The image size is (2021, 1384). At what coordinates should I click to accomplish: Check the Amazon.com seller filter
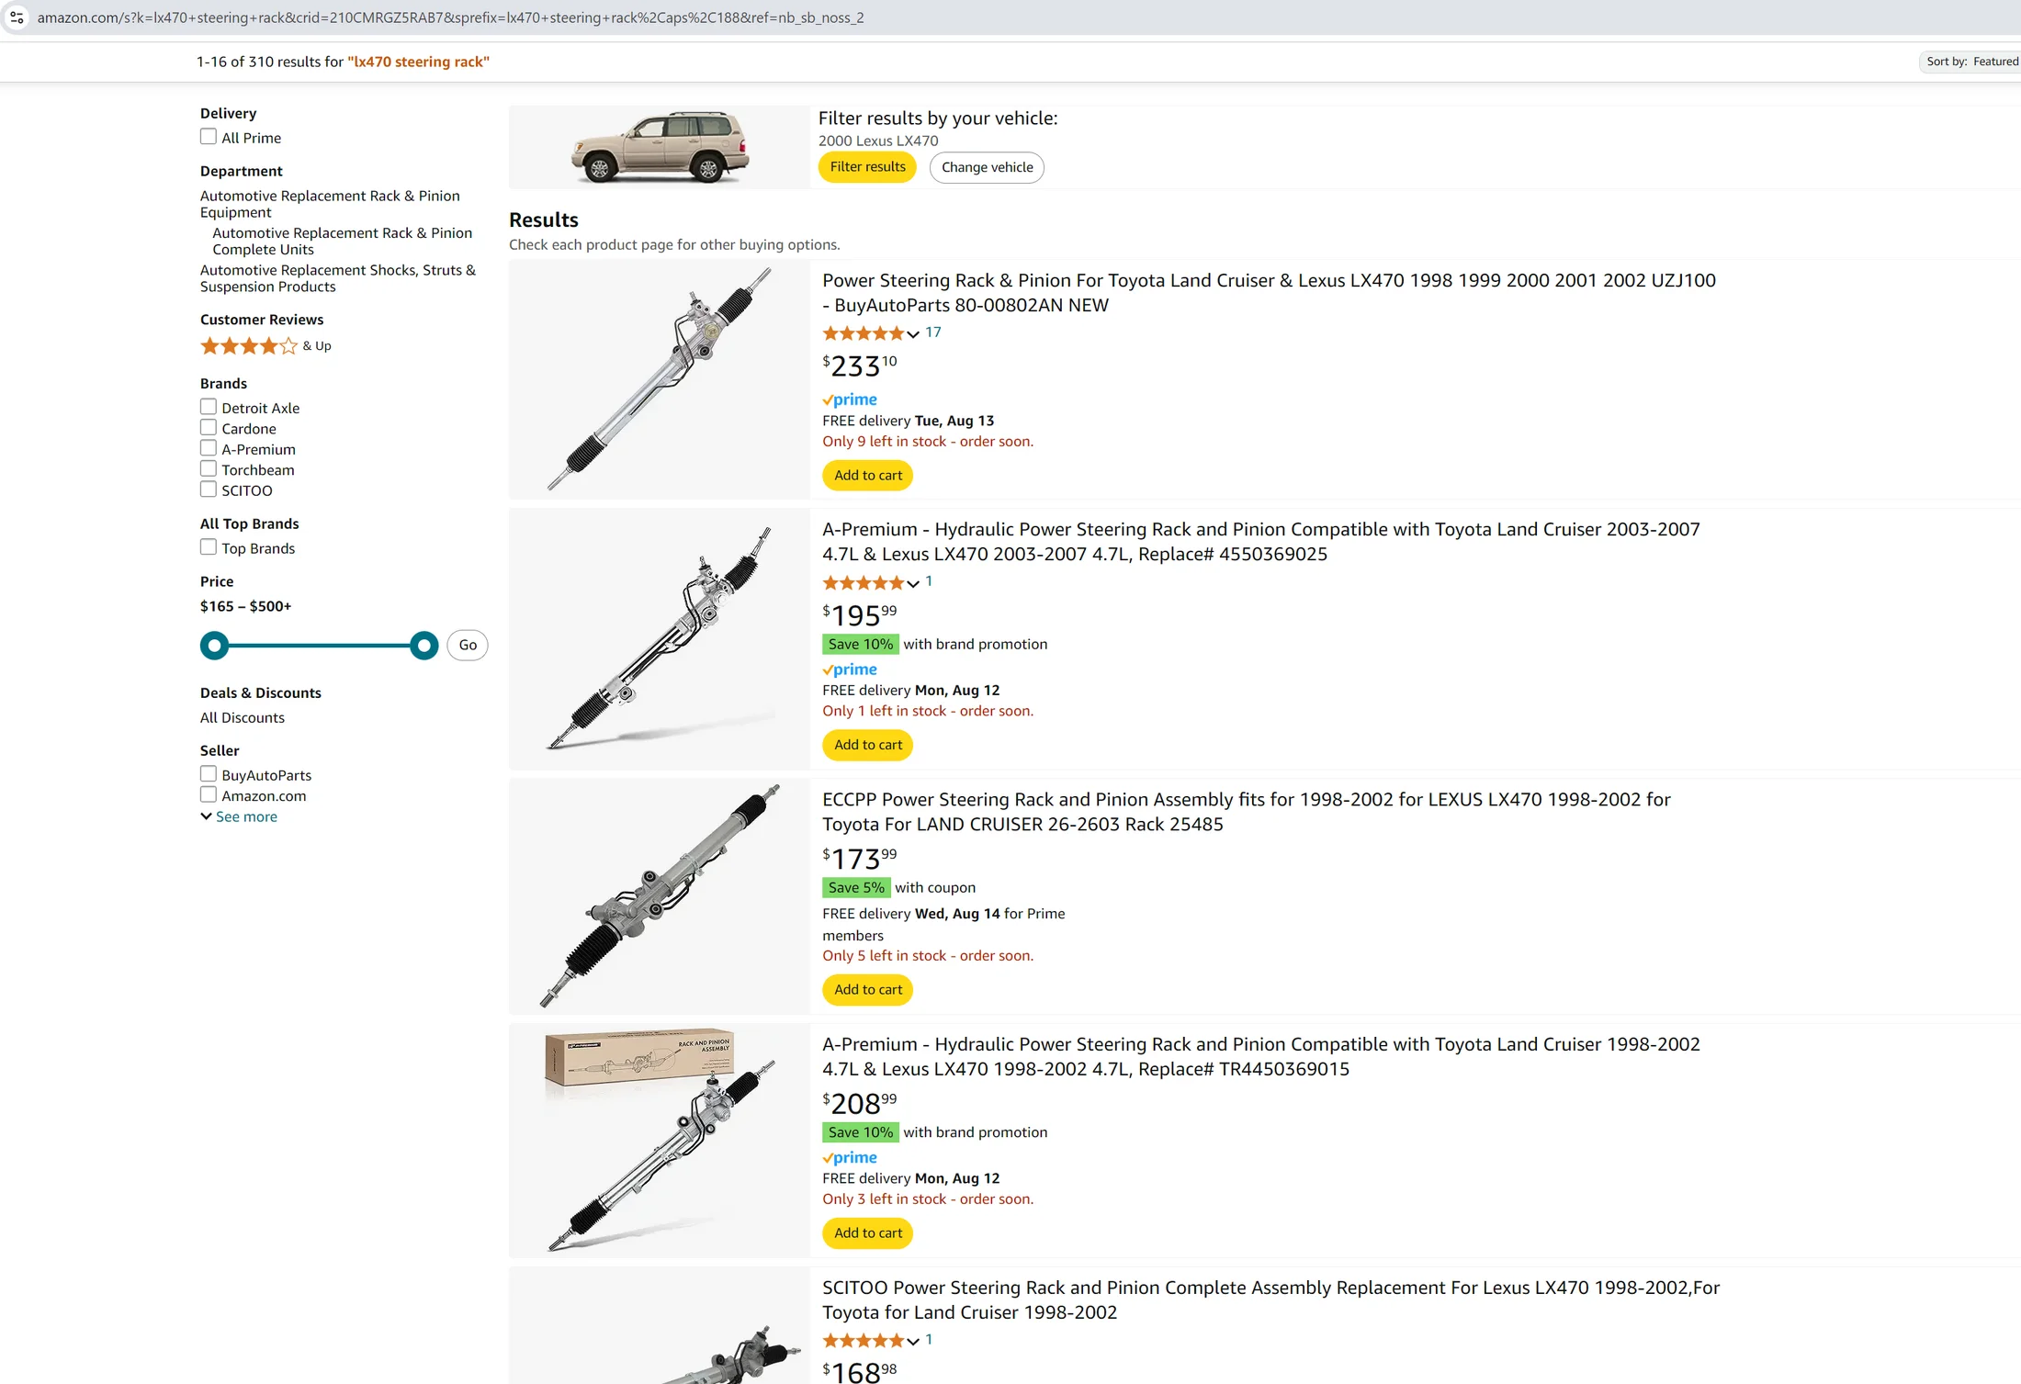click(209, 795)
